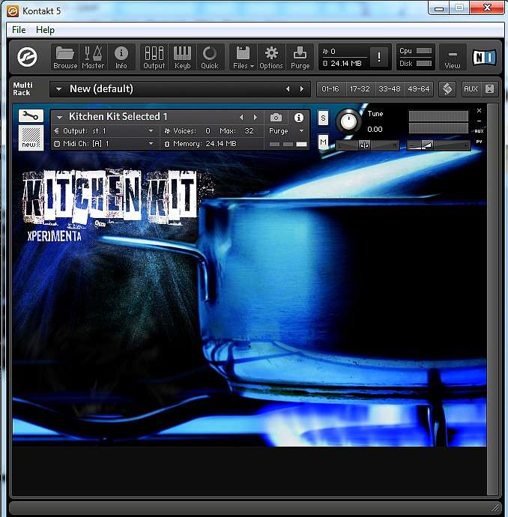
Task: Click the Tune knob
Action: 348,121
